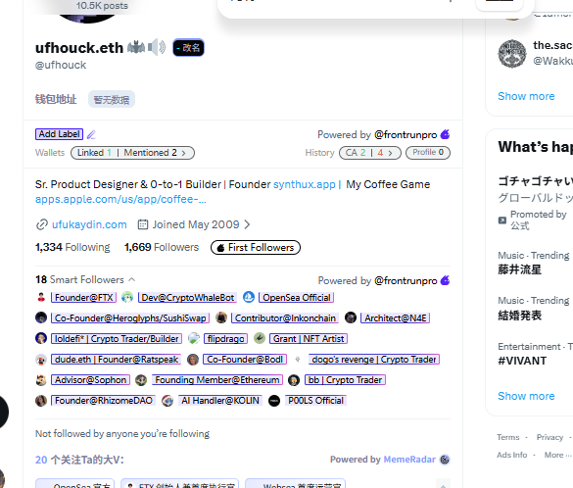
Task: Click Founder@RhizomeDAO avatar
Action: coord(41,401)
